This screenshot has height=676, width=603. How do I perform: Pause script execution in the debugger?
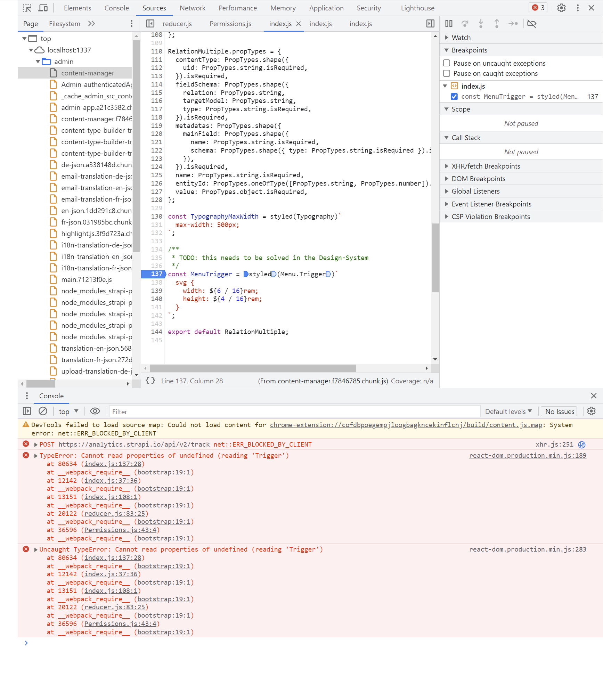448,24
